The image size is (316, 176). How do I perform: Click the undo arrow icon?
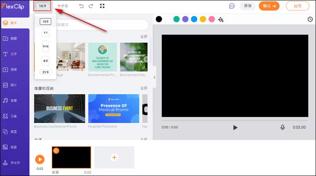coord(81,6)
